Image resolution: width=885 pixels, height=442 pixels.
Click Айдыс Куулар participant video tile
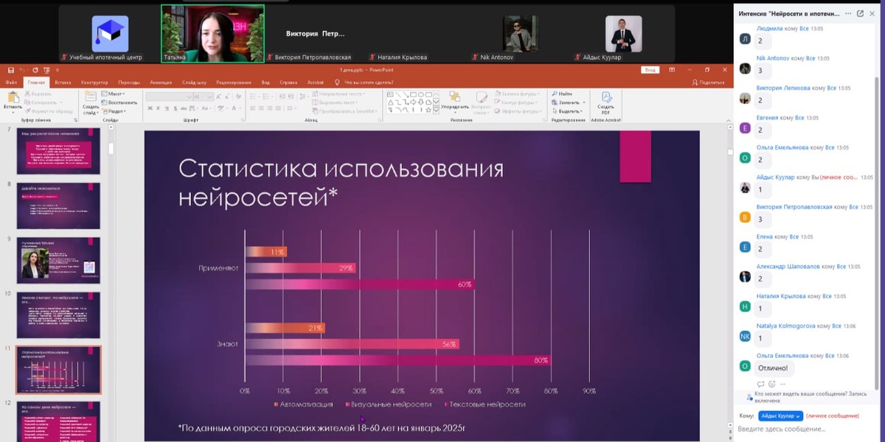tap(624, 33)
